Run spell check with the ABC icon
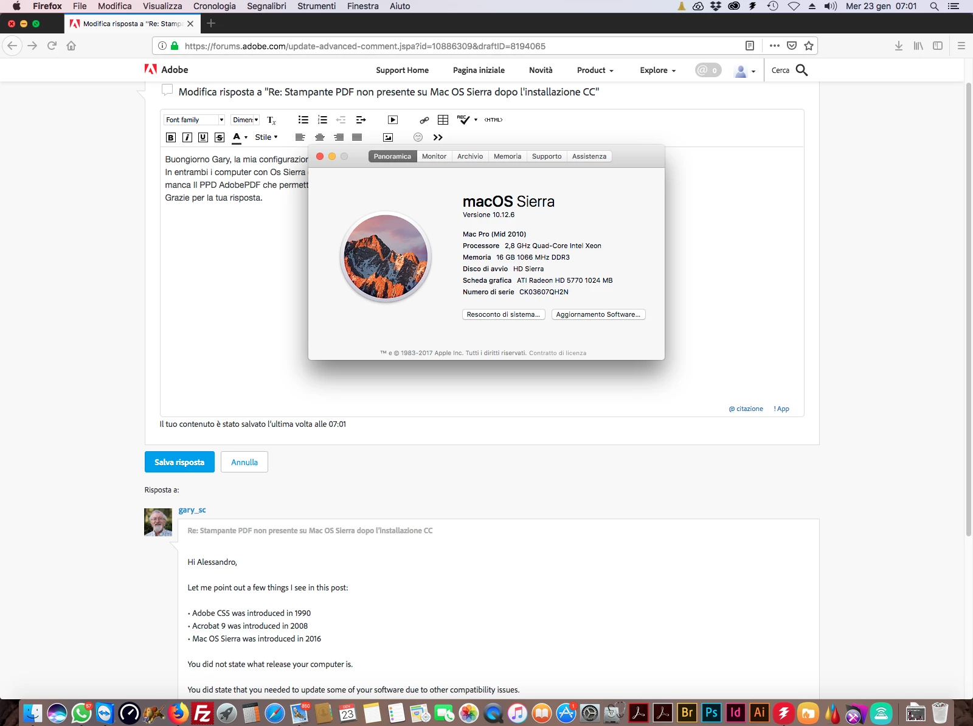The height and width of the screenshot is (726, 973). pos(463,120)
